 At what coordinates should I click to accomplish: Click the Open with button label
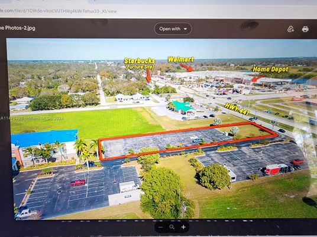170,29
